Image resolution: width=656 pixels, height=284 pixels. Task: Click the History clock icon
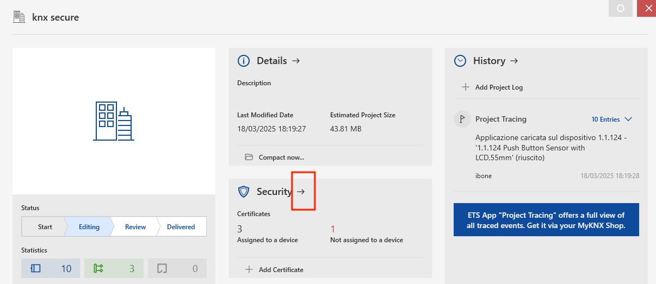tap(460, 61)
